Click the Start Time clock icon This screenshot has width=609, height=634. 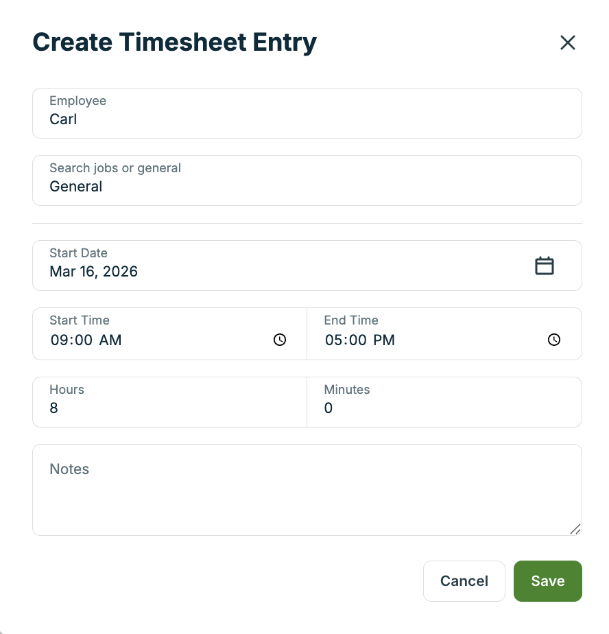click(280, 340)
